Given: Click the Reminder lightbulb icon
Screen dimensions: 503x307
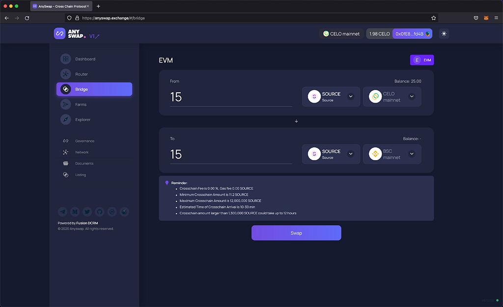Looking at the screenshot, I should click(167, 183).
